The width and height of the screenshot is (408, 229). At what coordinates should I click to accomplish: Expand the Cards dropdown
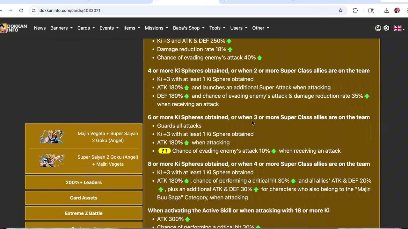tap(86, 28)
